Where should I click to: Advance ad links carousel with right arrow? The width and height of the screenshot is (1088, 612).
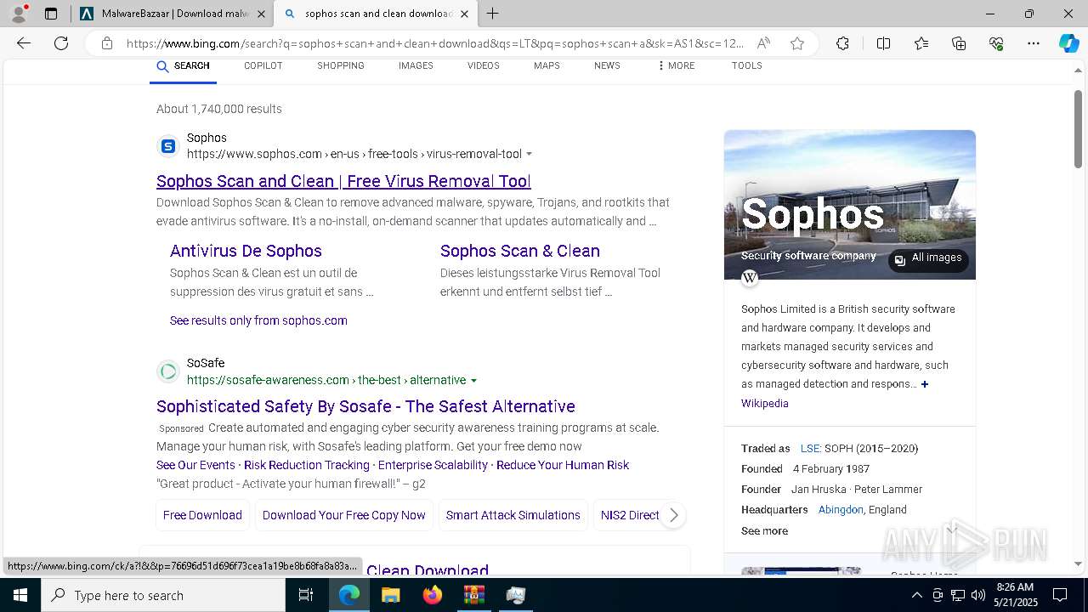(x=673, y=515)
